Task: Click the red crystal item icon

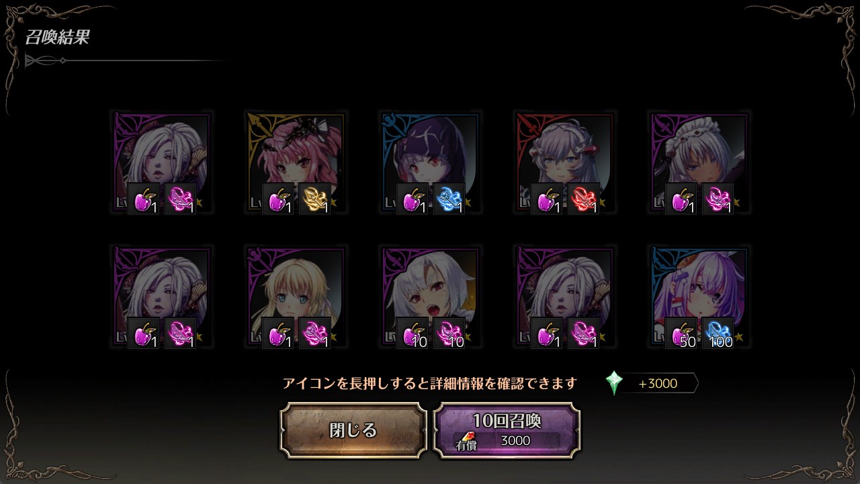Action: pos(584,199)
